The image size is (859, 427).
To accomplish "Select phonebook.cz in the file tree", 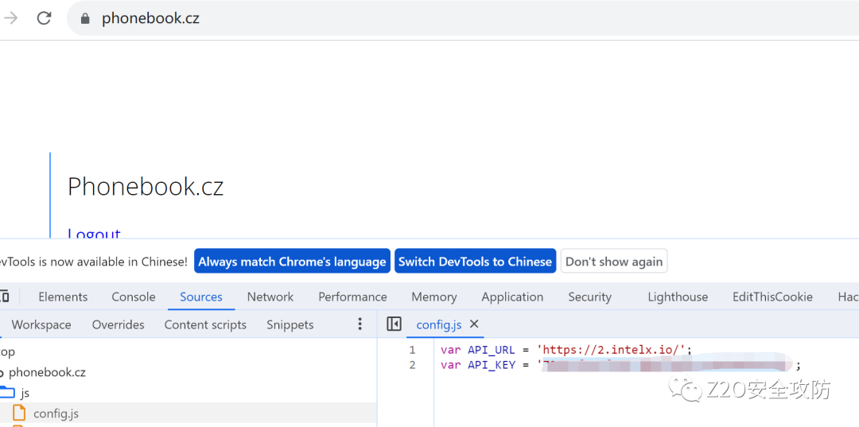I will pyautogui.click(x=47, y=372).
